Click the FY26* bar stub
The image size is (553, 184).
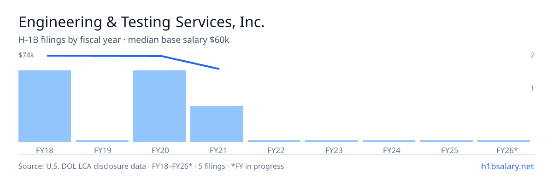504,141
